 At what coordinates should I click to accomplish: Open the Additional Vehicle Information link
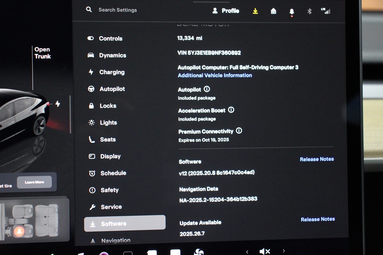click(x=215, y=76)
